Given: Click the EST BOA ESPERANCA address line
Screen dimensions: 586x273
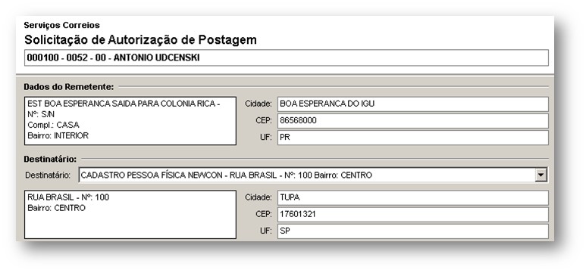Looking at the screenshot, I should pyautogui.click(x=124, y=104).
